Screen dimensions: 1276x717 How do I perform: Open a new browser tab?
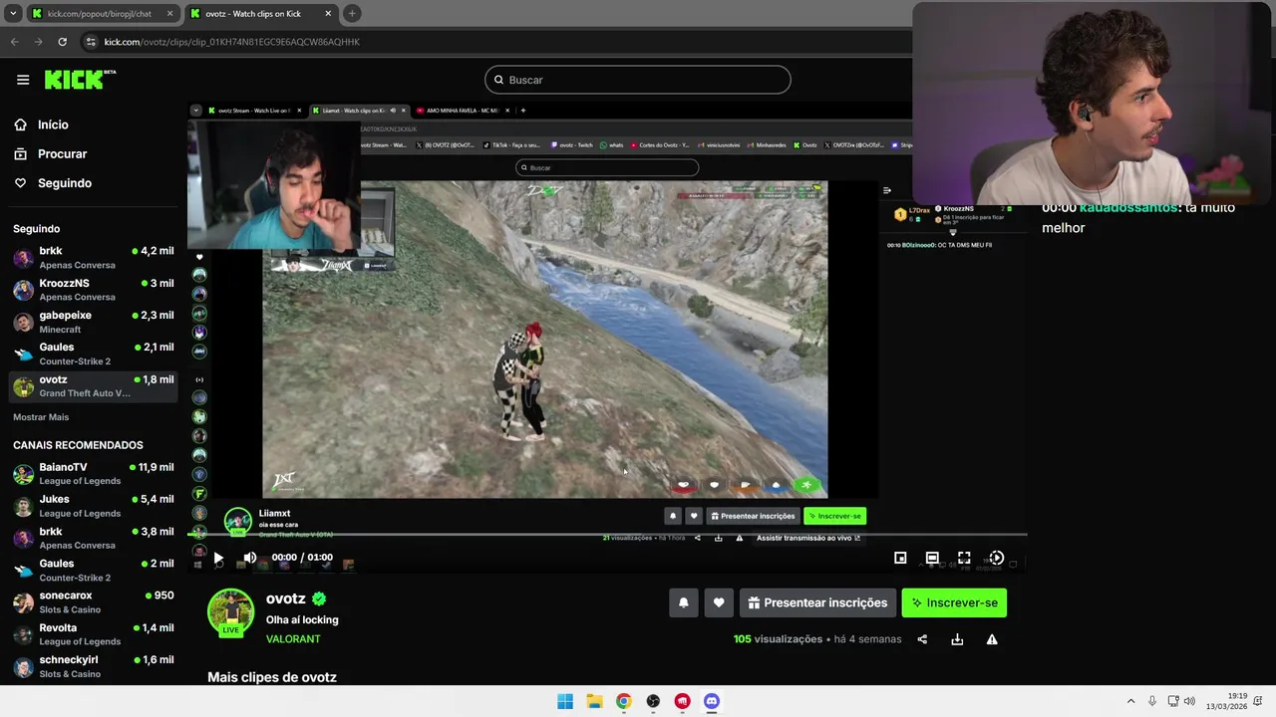coord(352,14)
